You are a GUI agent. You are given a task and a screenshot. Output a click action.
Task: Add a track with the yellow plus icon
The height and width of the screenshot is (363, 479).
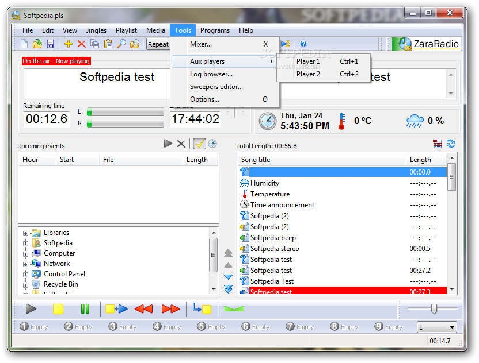(69, 44)
